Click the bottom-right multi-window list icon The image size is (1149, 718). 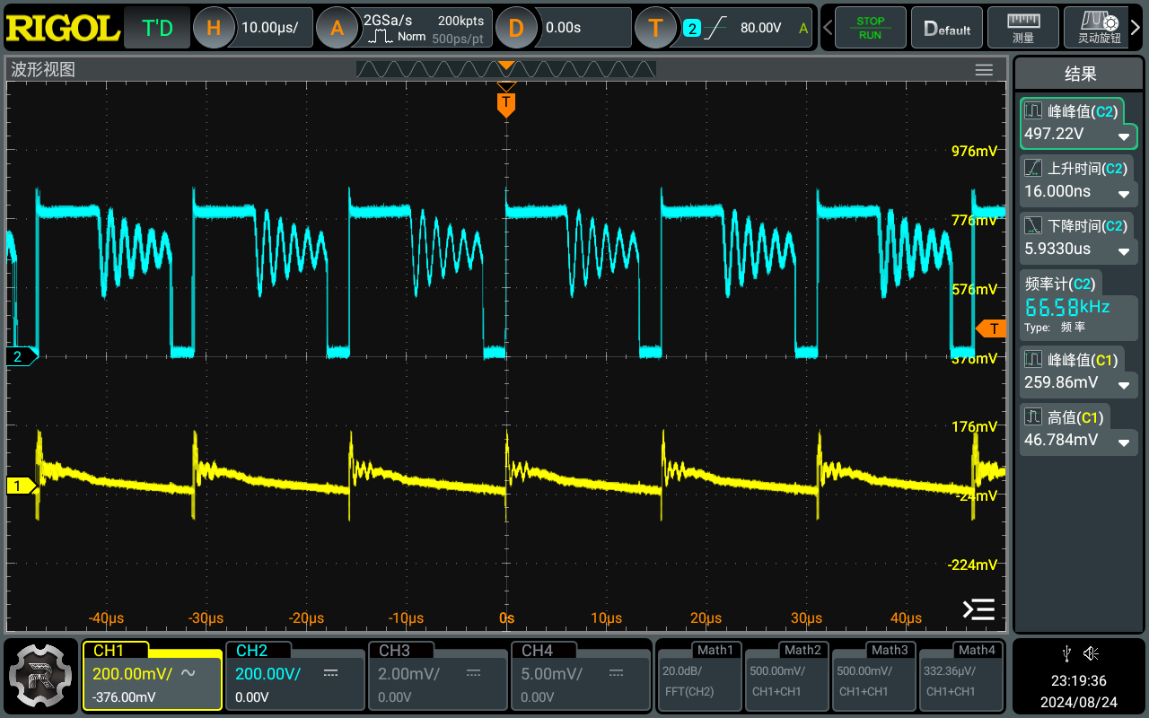978,610
